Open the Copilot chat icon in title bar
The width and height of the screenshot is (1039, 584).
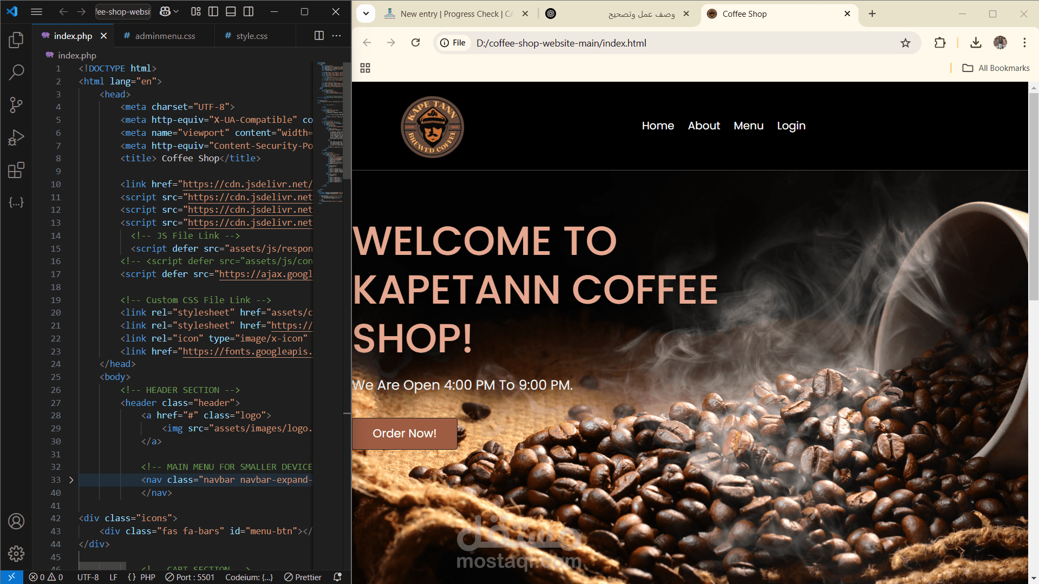pyautogui.click(x=166, y=11)
